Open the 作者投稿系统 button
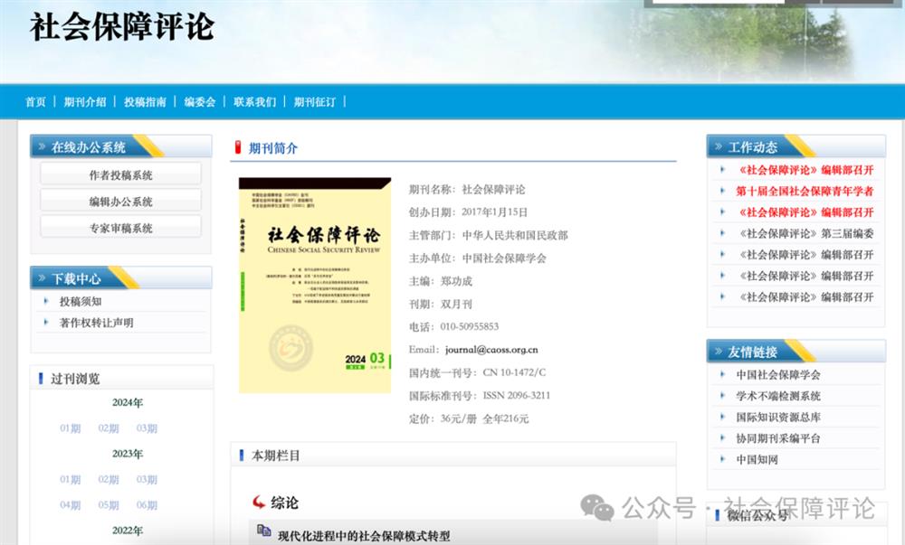Viewport: 905px width, 545px height. 120,175
